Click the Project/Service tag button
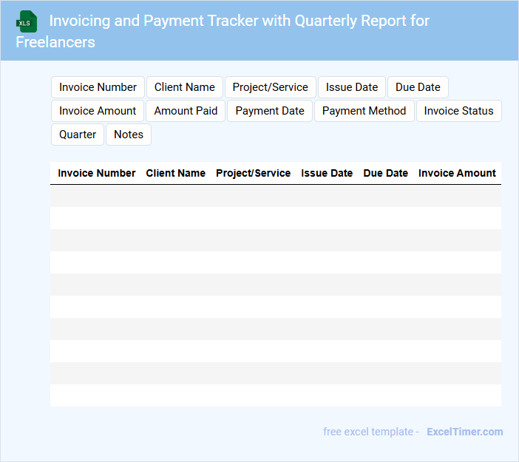Image resolution: width=519 pixels, height=462 pixels. tap(270, 87)
